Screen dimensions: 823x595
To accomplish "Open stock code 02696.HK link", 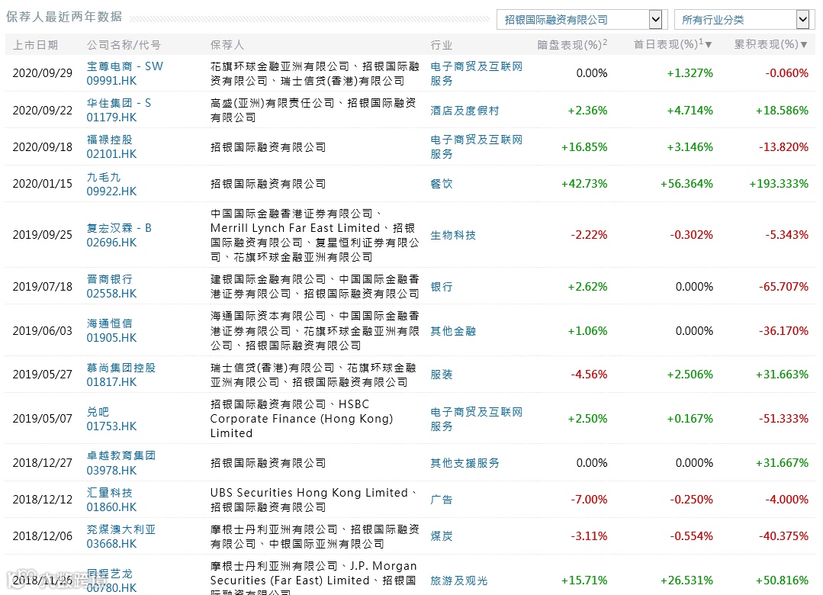I will (111, 243).
